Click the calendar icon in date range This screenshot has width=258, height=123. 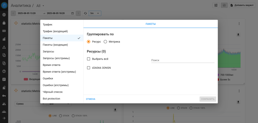pyautogui.click(x=72, y=13)
